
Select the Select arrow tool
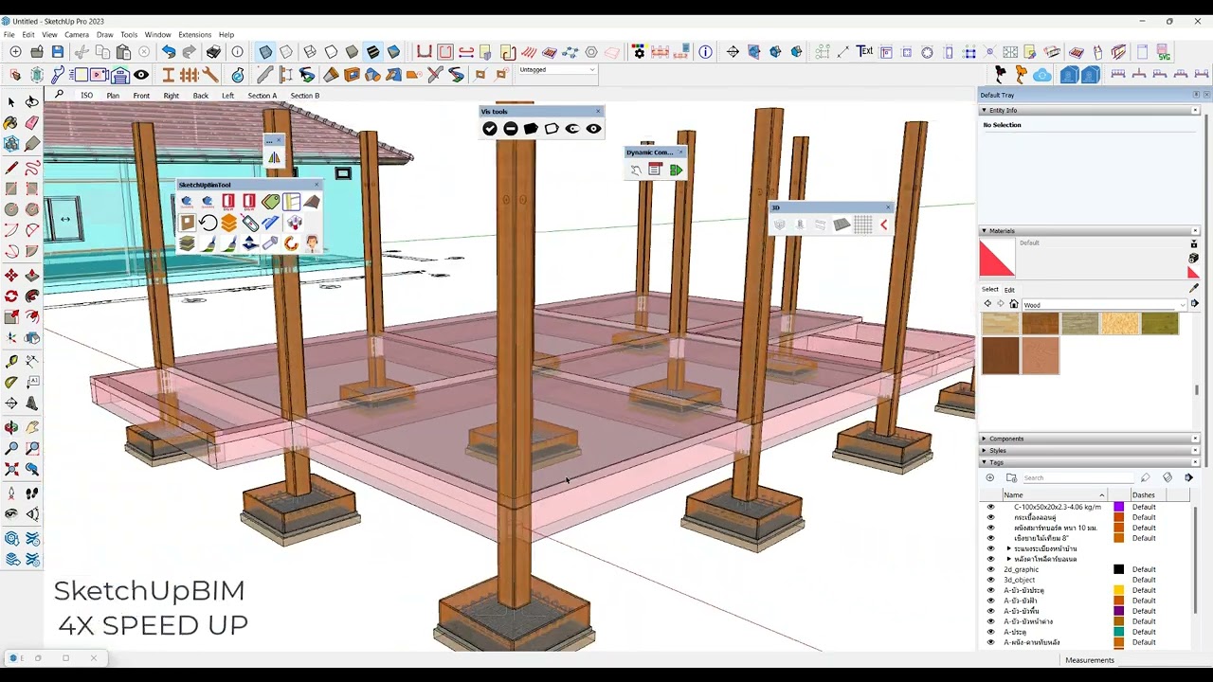coord(10,101)
